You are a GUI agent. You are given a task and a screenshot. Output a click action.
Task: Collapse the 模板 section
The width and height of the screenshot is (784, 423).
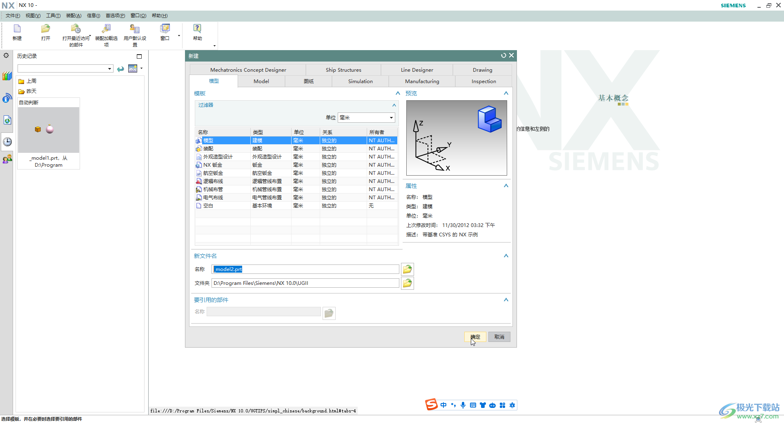tap(398, 93)
